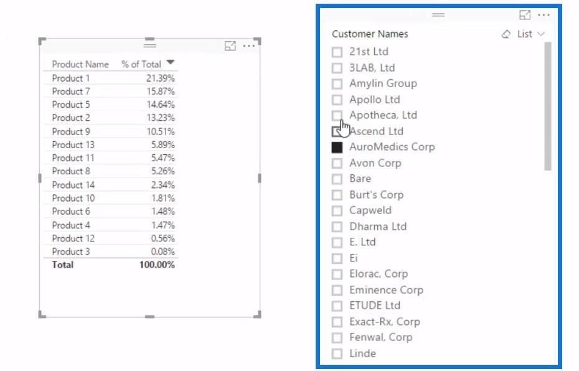Click the 0.08% value
This screenshot has width=579, height=371.
pyautogui.click(x=162, y=251)
